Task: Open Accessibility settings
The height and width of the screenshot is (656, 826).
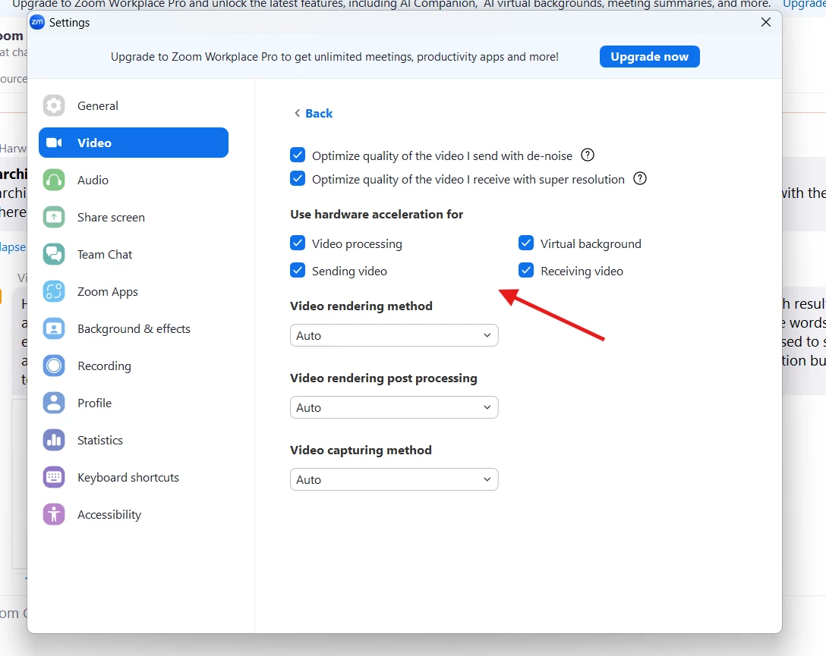Action: pos(134,514)
